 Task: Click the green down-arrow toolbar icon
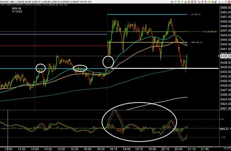(179, 2)
